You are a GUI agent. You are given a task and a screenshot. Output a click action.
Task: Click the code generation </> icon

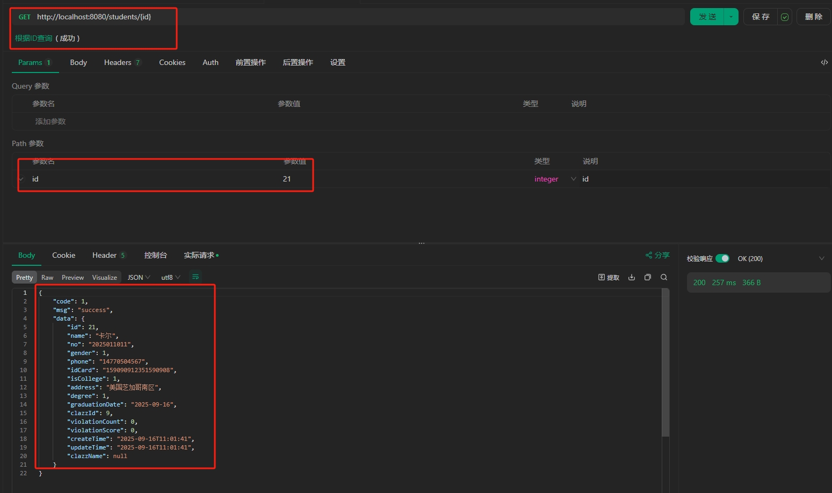[x=824, y=62]
